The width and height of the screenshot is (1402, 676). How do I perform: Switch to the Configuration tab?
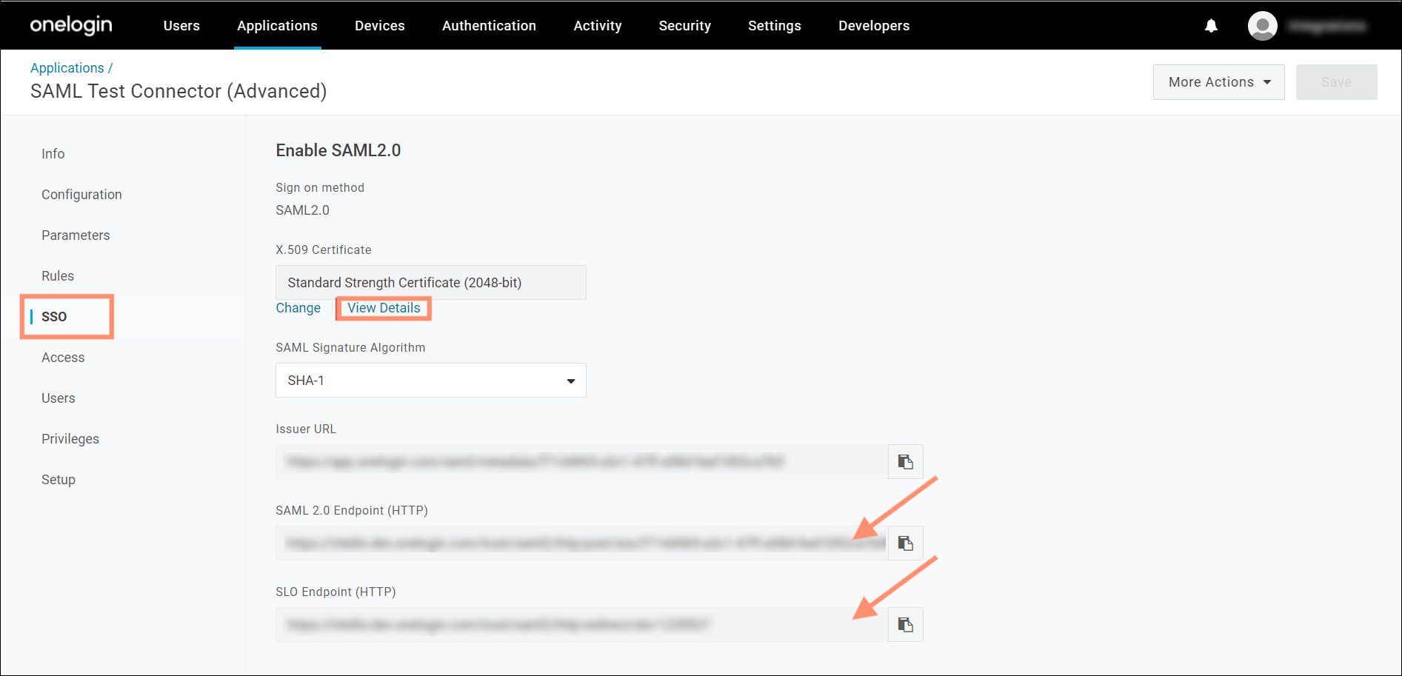(81, 195)
